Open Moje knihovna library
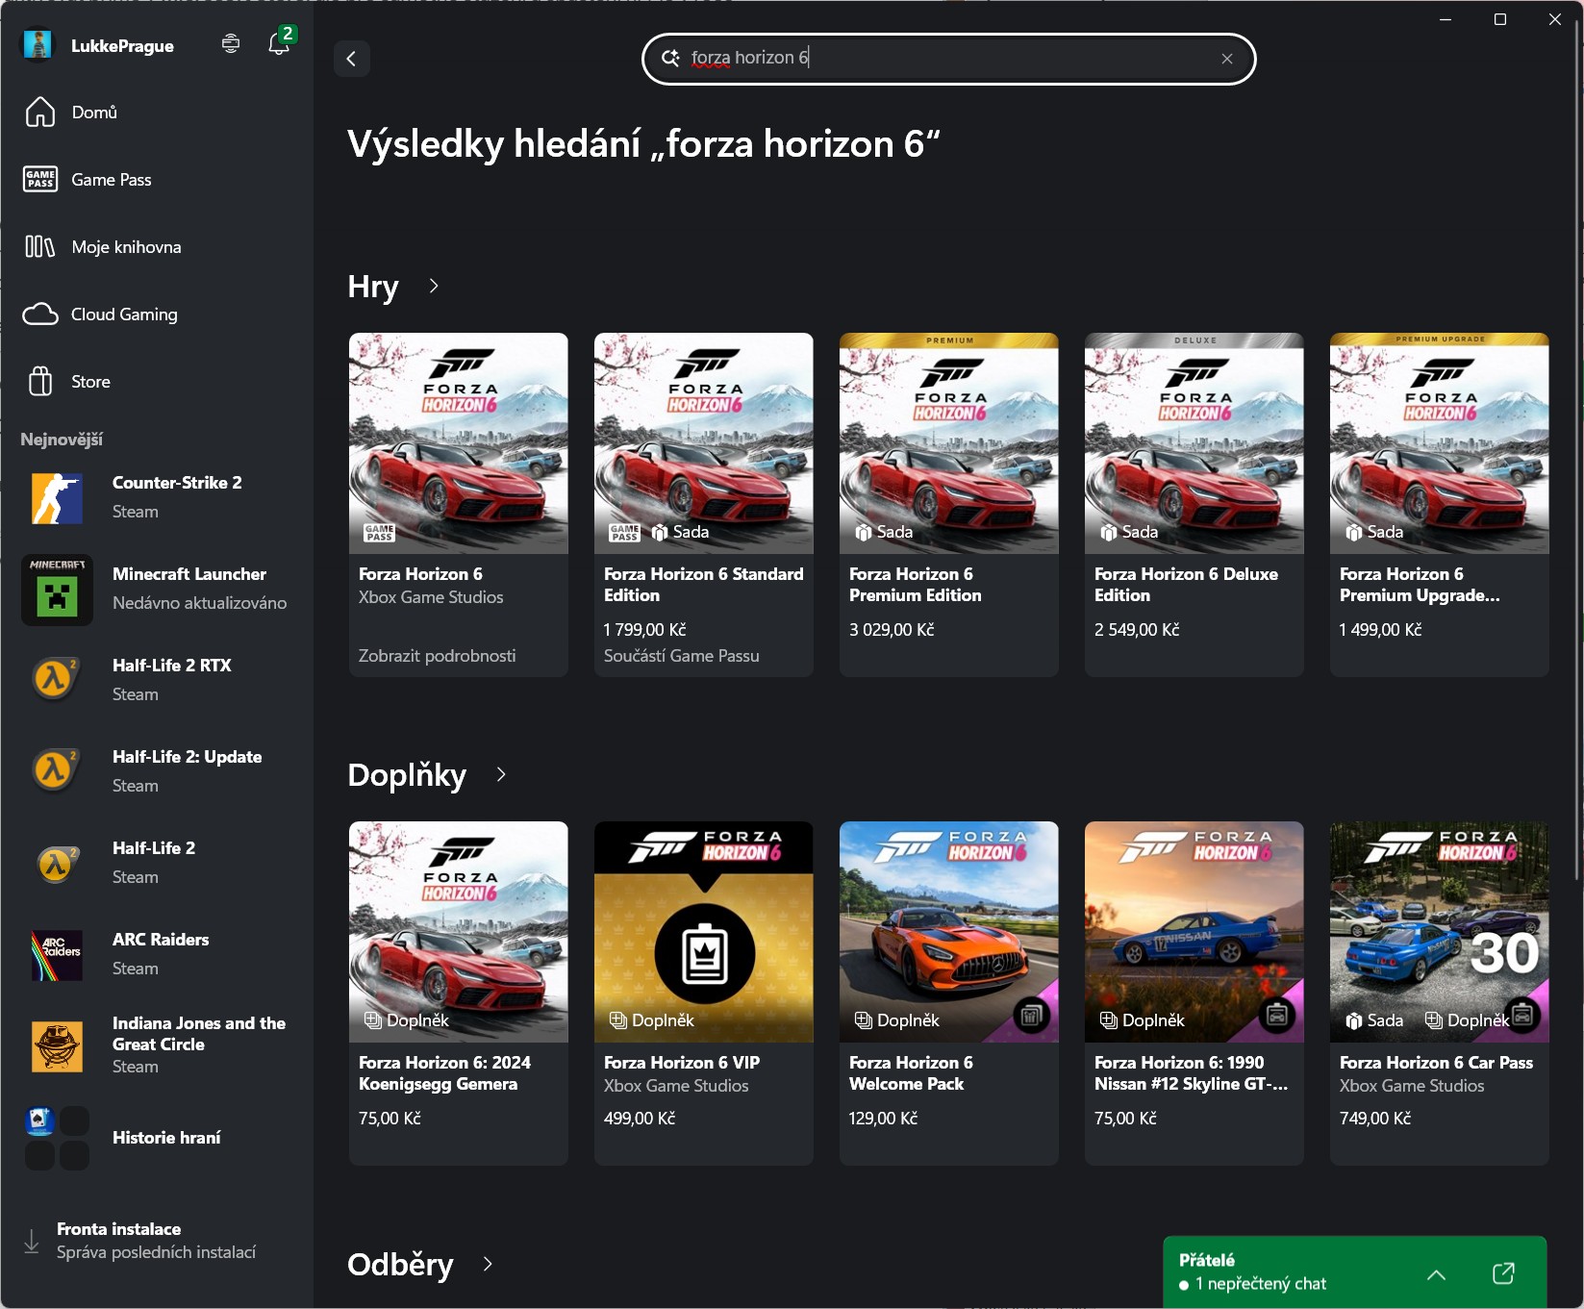 pos(156,247)
